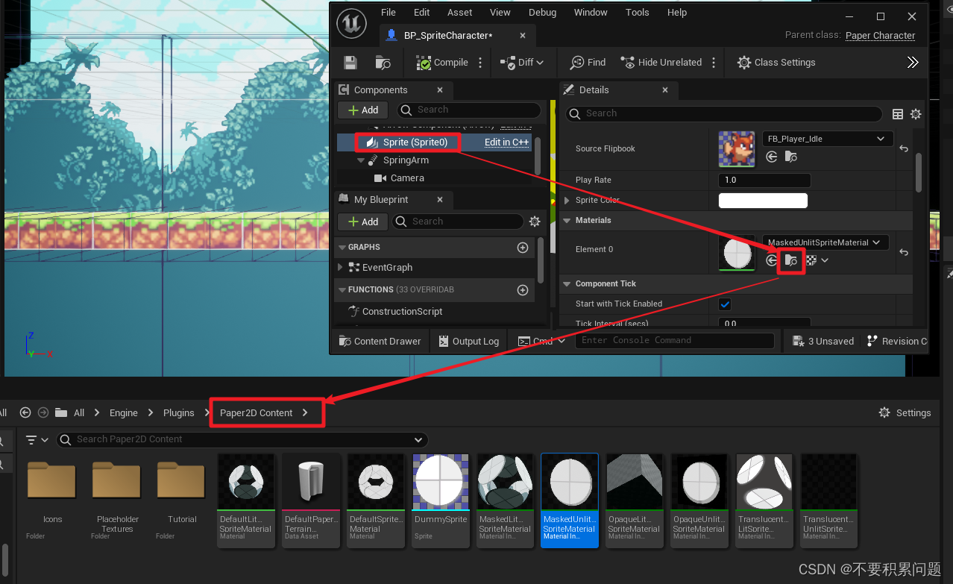Viewport: 953px width, 584px height.
Task: Browse to Source Flipbook in Content Browser
Action: [x=791, y=157]
